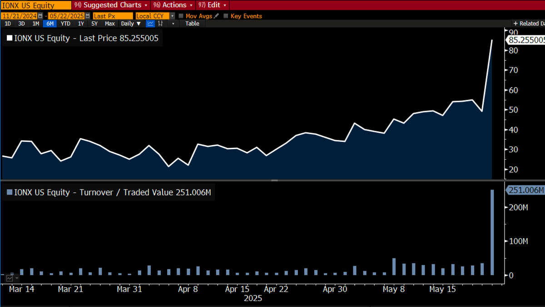This screenshot has height=307, width=545.
Task: Select the YTD time range
Action: (65, 24)
